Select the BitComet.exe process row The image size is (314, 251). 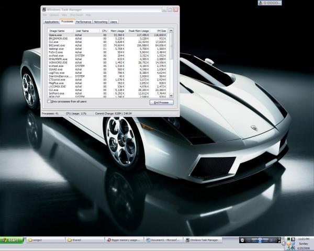pyautogui.click(x=108, y=45)
